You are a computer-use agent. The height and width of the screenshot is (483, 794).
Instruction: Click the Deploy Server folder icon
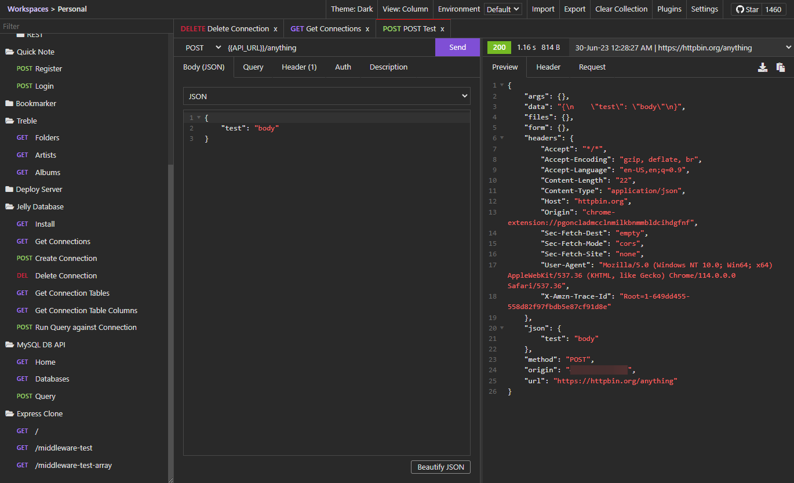point(9,190)
